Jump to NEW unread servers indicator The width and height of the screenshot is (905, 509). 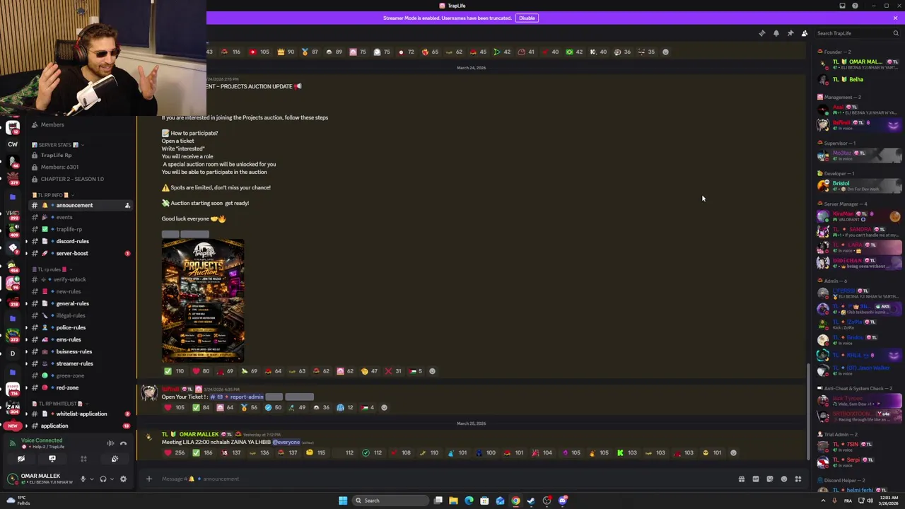(12, 426)
